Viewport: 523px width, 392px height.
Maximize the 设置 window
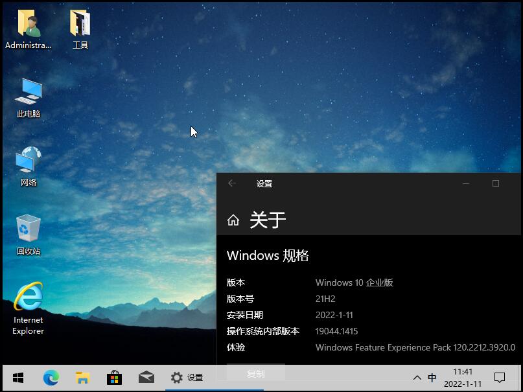pos(496,183)
